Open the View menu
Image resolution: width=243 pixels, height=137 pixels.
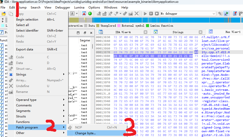pyautogui.click(x=48, y=8)
